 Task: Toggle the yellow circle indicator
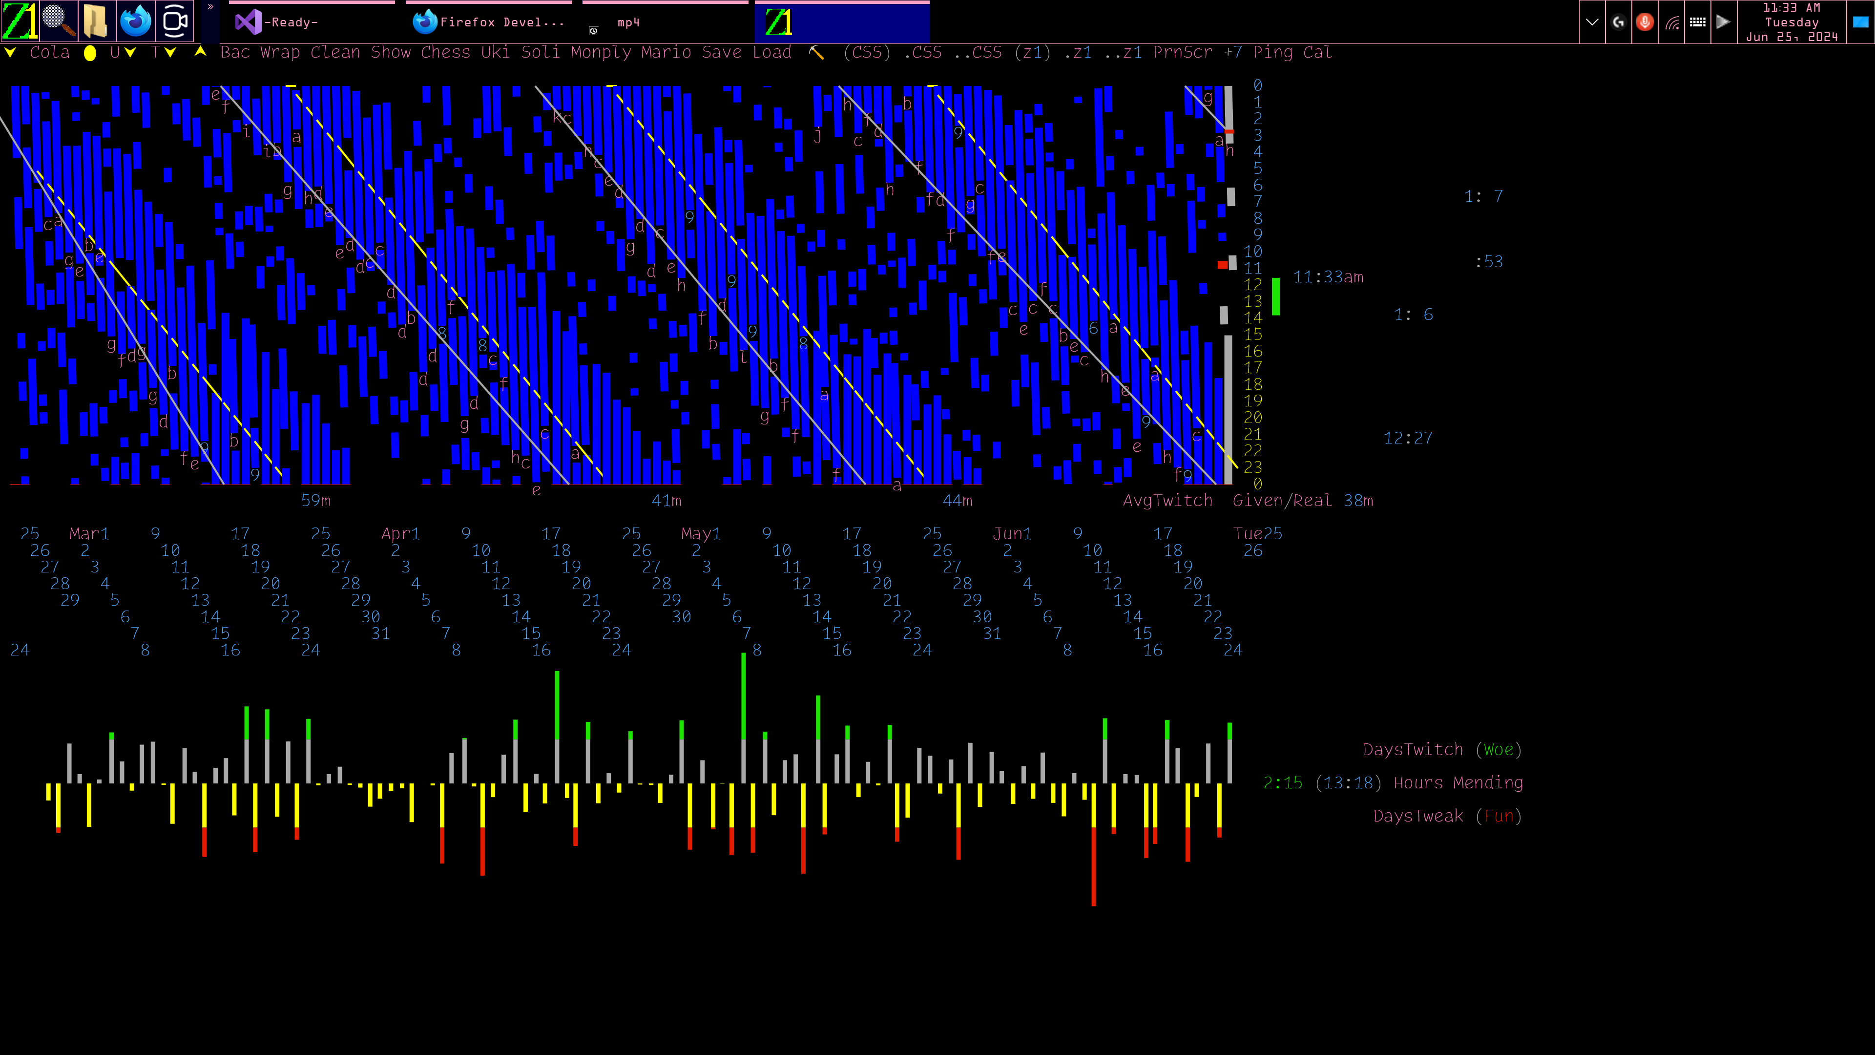89,53
